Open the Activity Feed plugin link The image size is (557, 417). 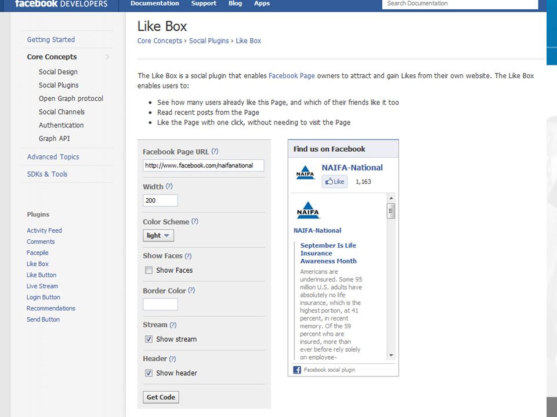(44, 231)
